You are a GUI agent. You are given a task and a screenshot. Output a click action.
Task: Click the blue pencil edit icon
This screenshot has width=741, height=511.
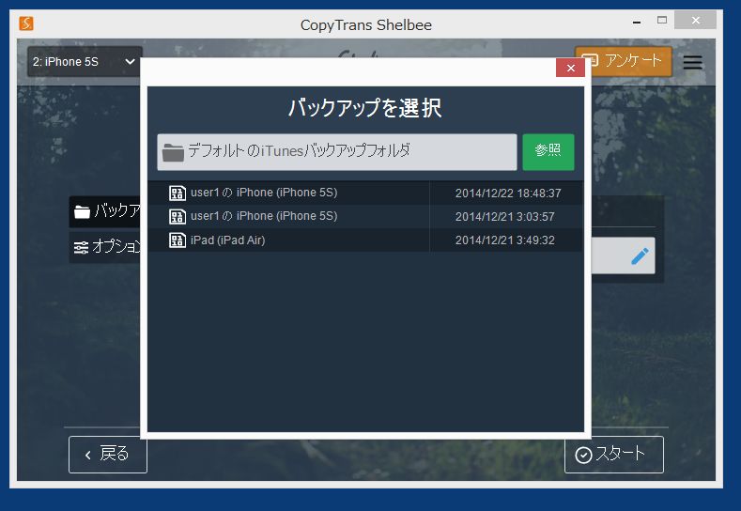[x=640, y=255]
